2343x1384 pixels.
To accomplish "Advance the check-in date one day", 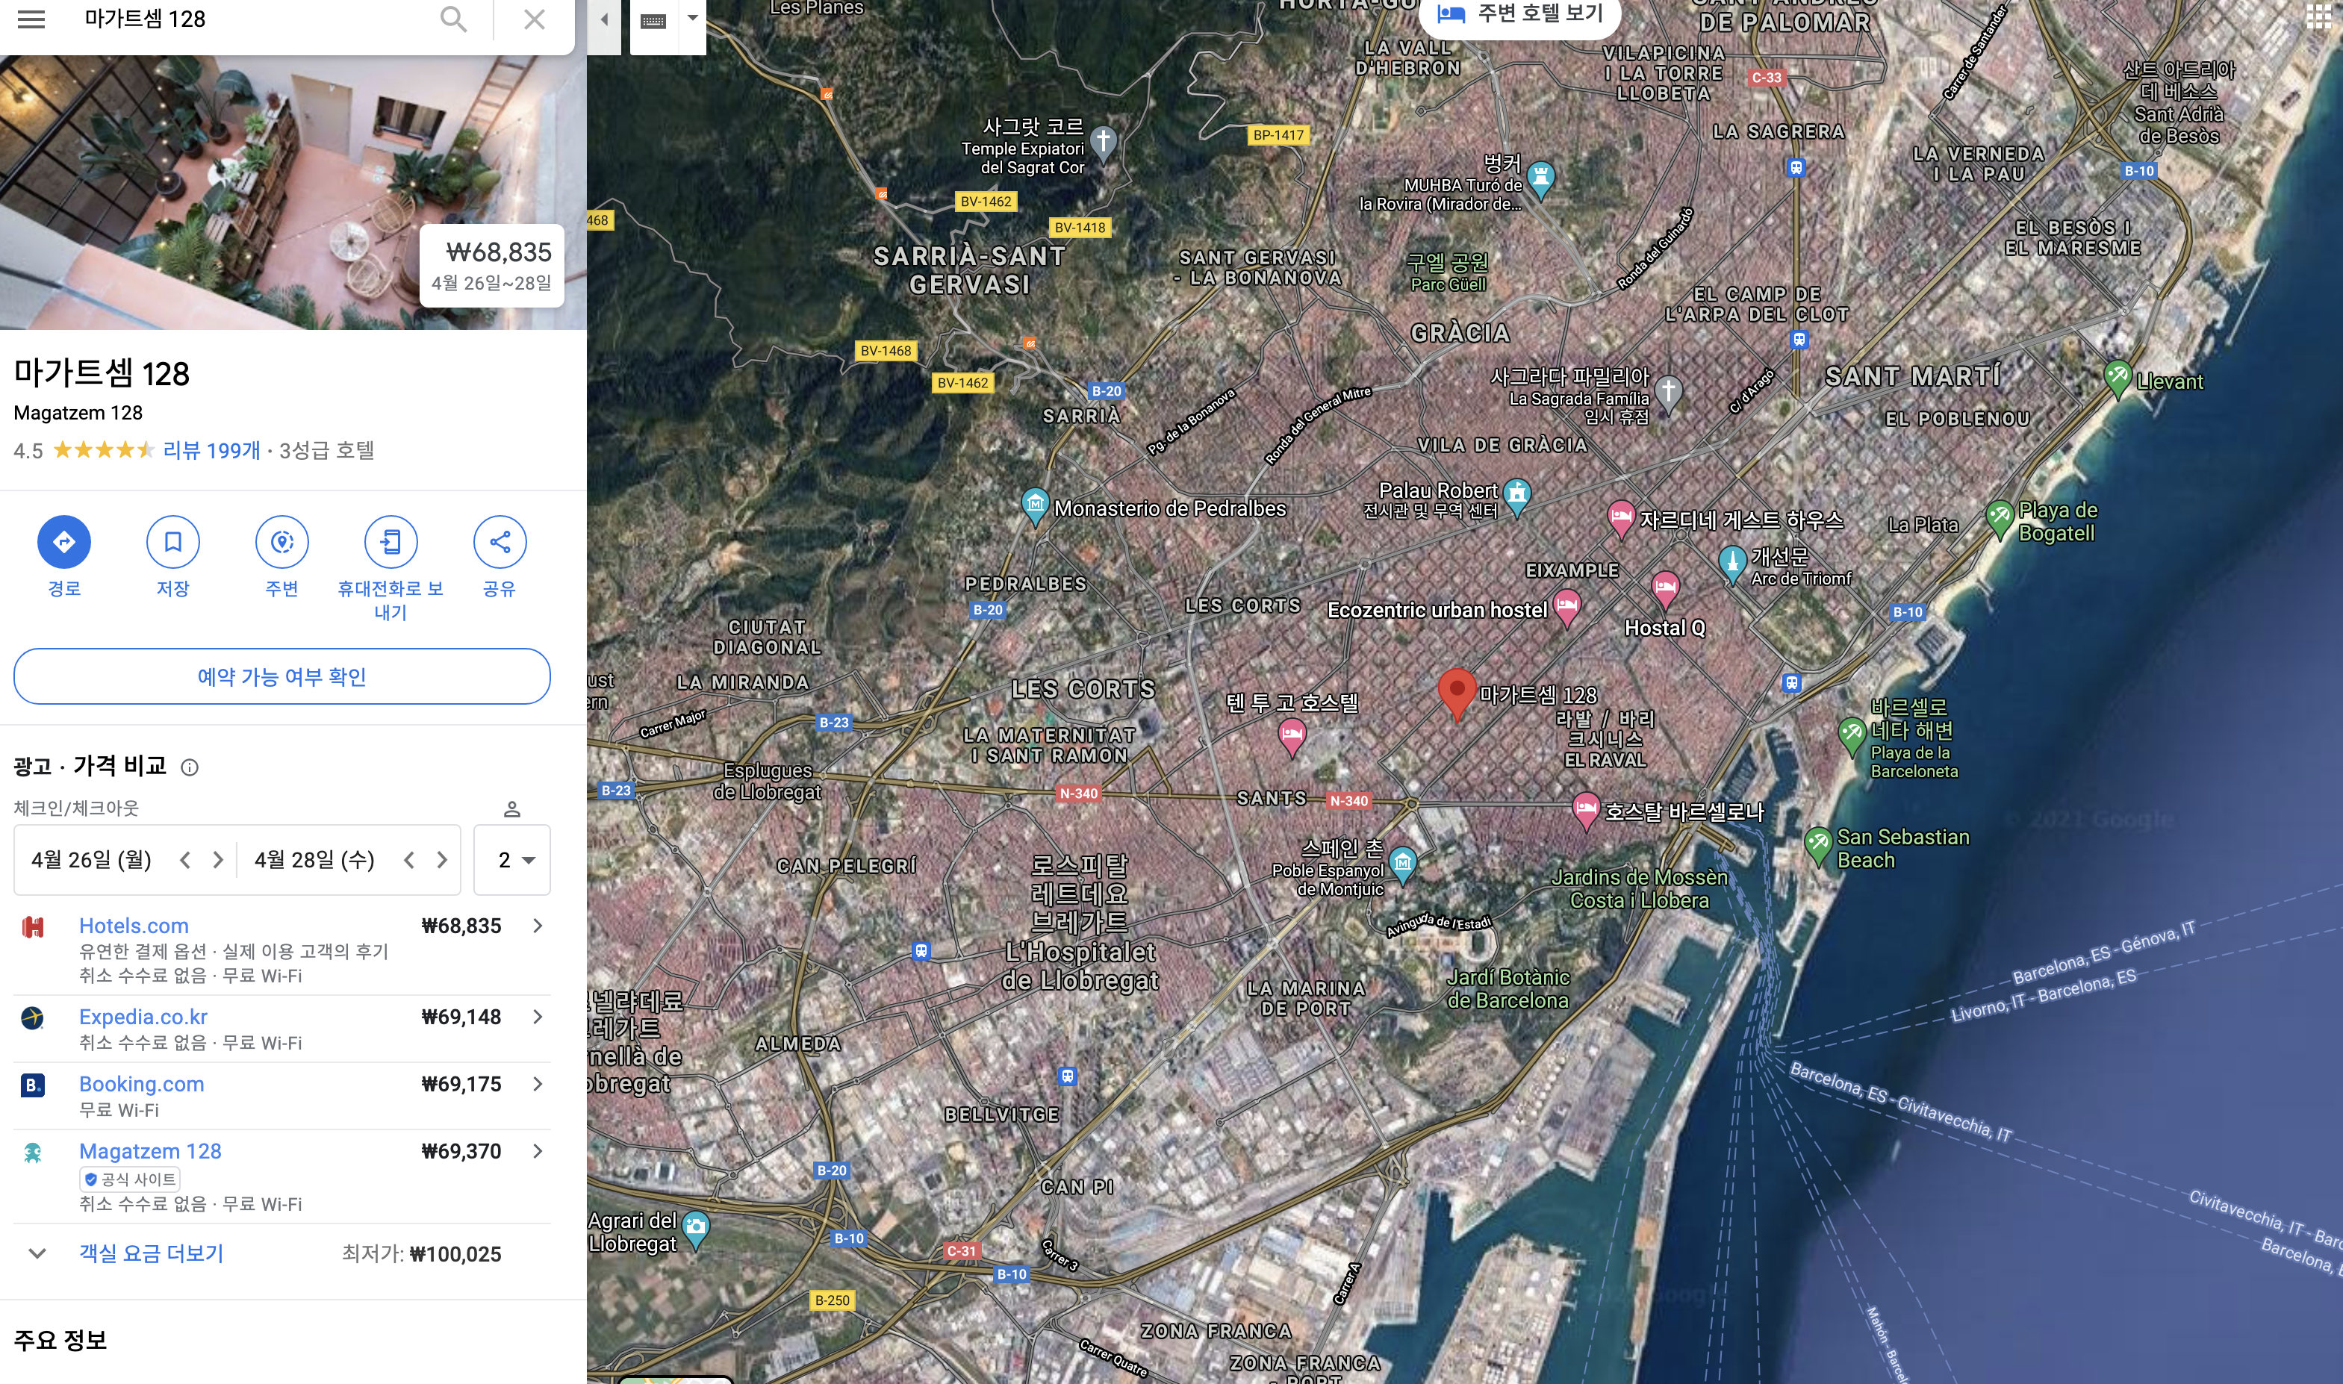I will point(218,860).
